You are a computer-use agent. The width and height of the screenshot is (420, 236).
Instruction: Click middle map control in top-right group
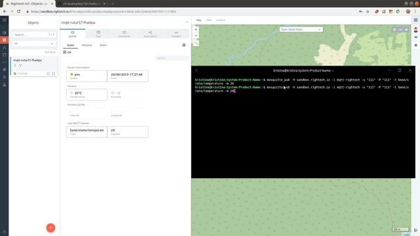[x=400, y=29]
